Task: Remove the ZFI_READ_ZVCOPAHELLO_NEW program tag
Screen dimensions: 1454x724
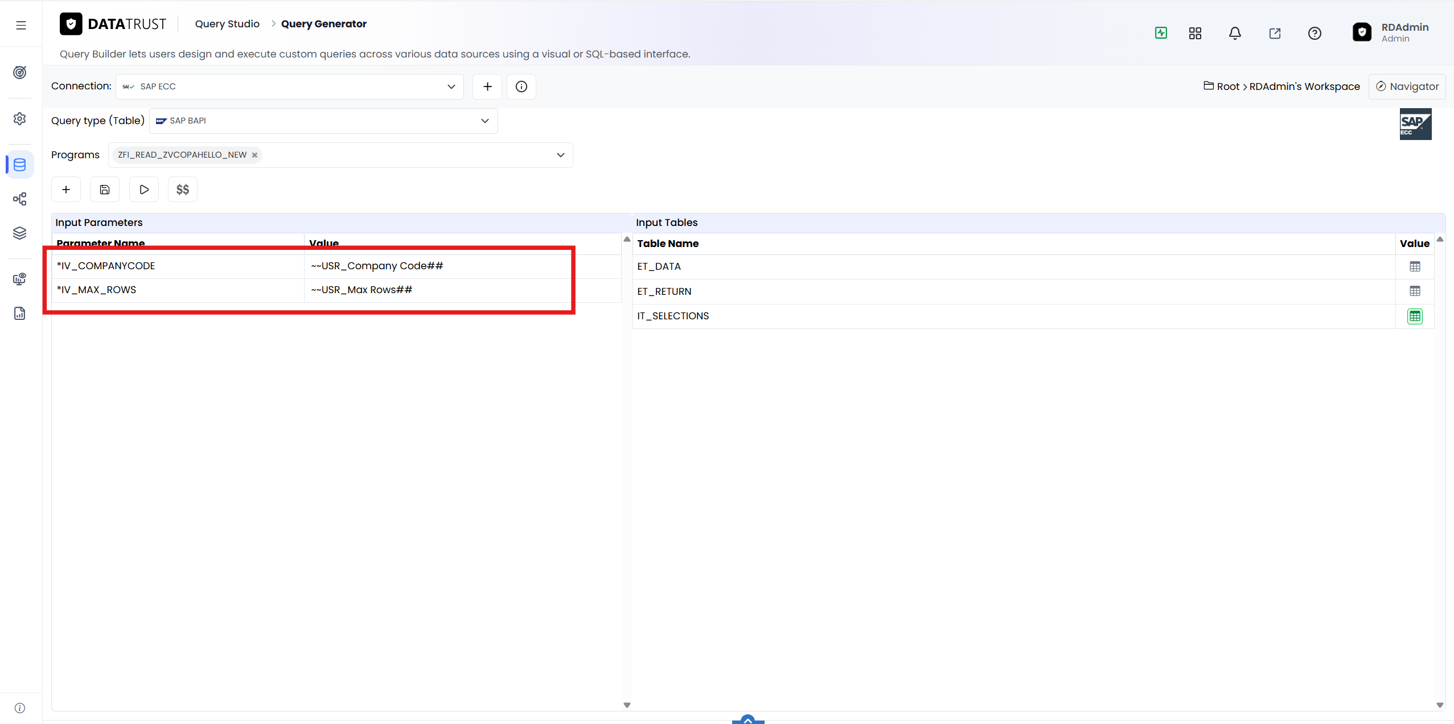Action: tap(254, 155)
